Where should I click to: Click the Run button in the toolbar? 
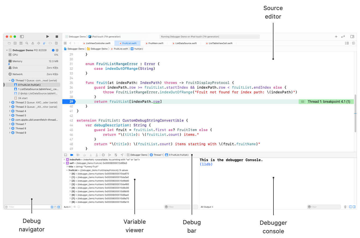click(48, 37)
